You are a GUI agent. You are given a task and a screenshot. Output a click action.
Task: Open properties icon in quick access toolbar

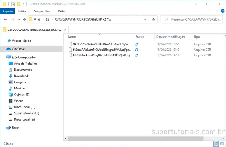[x=13, y=4]
